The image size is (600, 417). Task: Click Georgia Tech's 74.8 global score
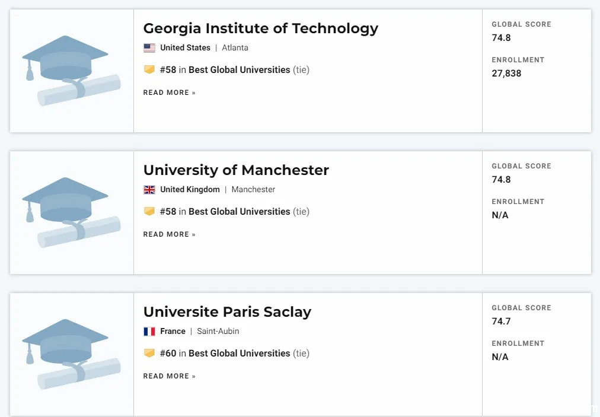pyautogui.click(x=501, y=37)
